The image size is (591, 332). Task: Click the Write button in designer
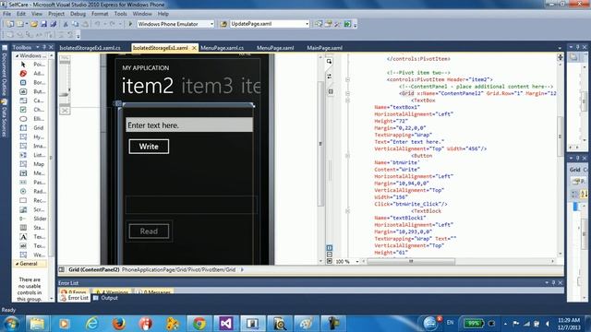click(149, 147)
